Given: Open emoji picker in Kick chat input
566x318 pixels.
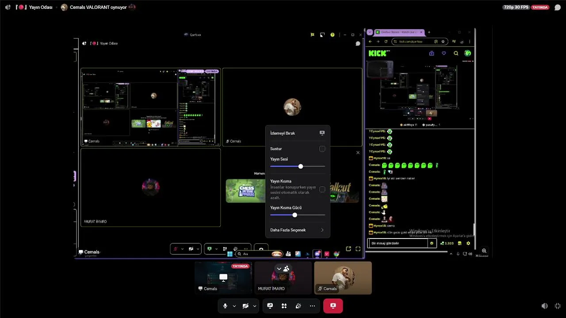Looking at the screenshot, I should (432, 243).
